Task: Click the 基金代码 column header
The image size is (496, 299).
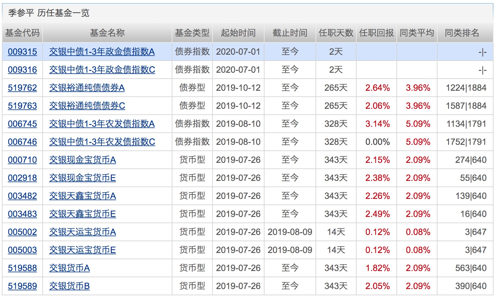Action: [x=22, y=33]
